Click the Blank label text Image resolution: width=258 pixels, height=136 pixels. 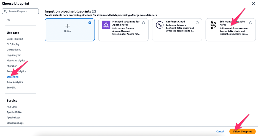[x=68, y=31]
